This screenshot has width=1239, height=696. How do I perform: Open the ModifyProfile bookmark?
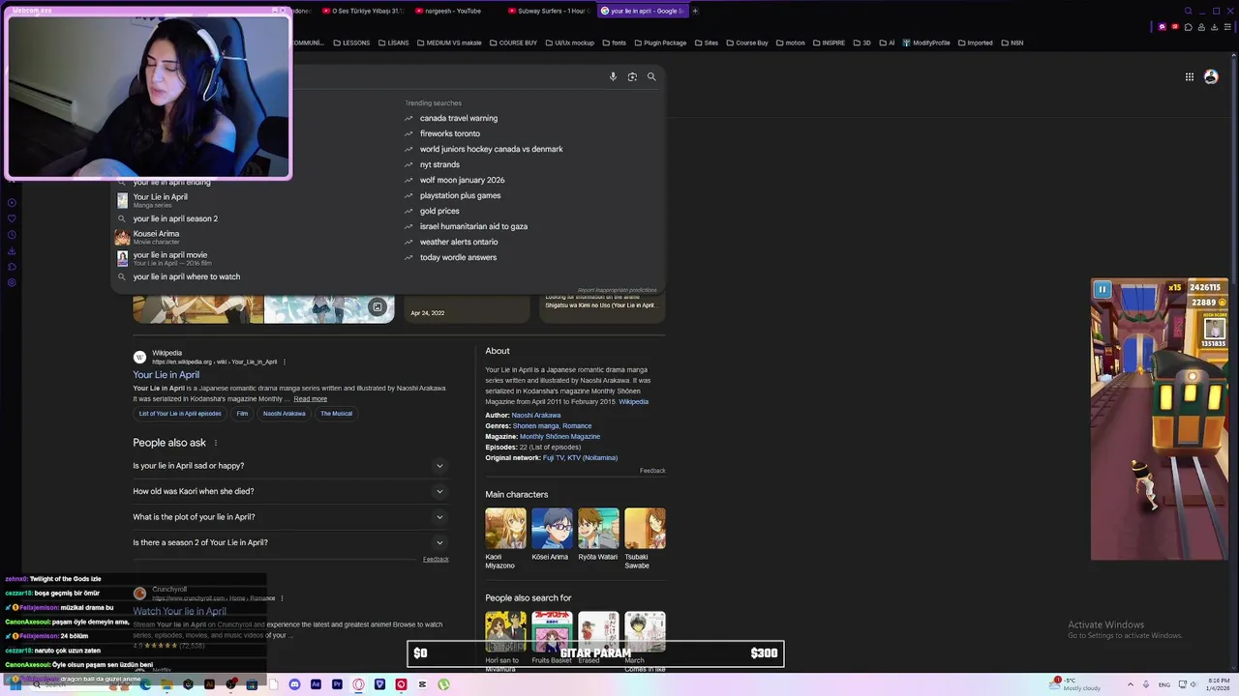pyautogui.click(x=926, y=43)
